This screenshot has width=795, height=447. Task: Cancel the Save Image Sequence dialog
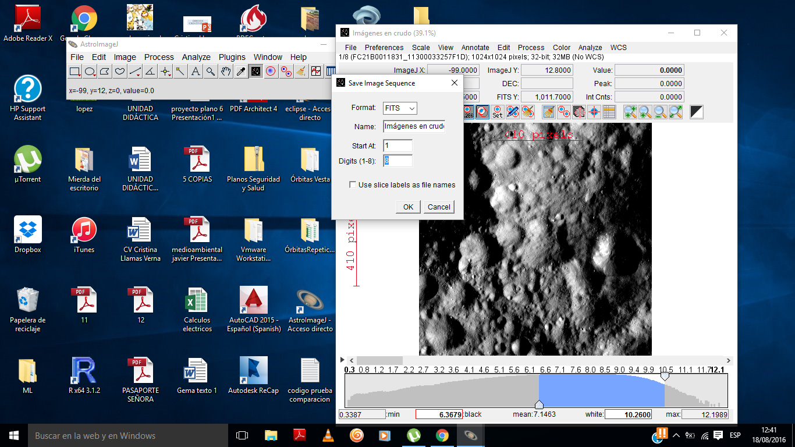pyautogui.click(x=439, y=207)
